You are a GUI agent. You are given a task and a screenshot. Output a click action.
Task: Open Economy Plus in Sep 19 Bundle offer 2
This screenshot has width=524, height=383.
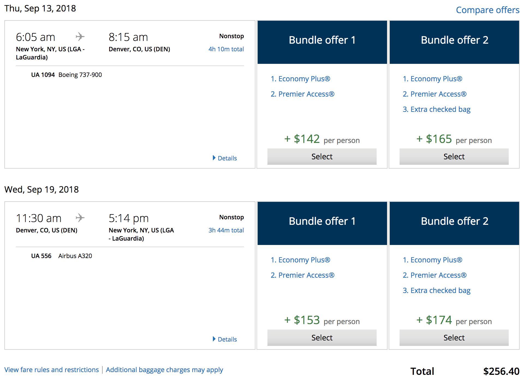pyautogui.click(x=433, y=260)
